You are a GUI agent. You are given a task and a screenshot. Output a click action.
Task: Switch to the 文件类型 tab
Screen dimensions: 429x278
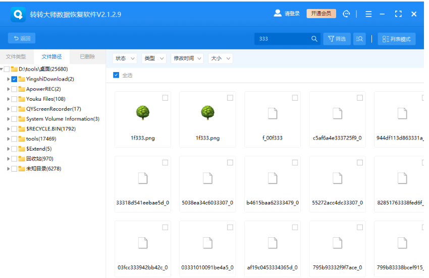[16, 57]
